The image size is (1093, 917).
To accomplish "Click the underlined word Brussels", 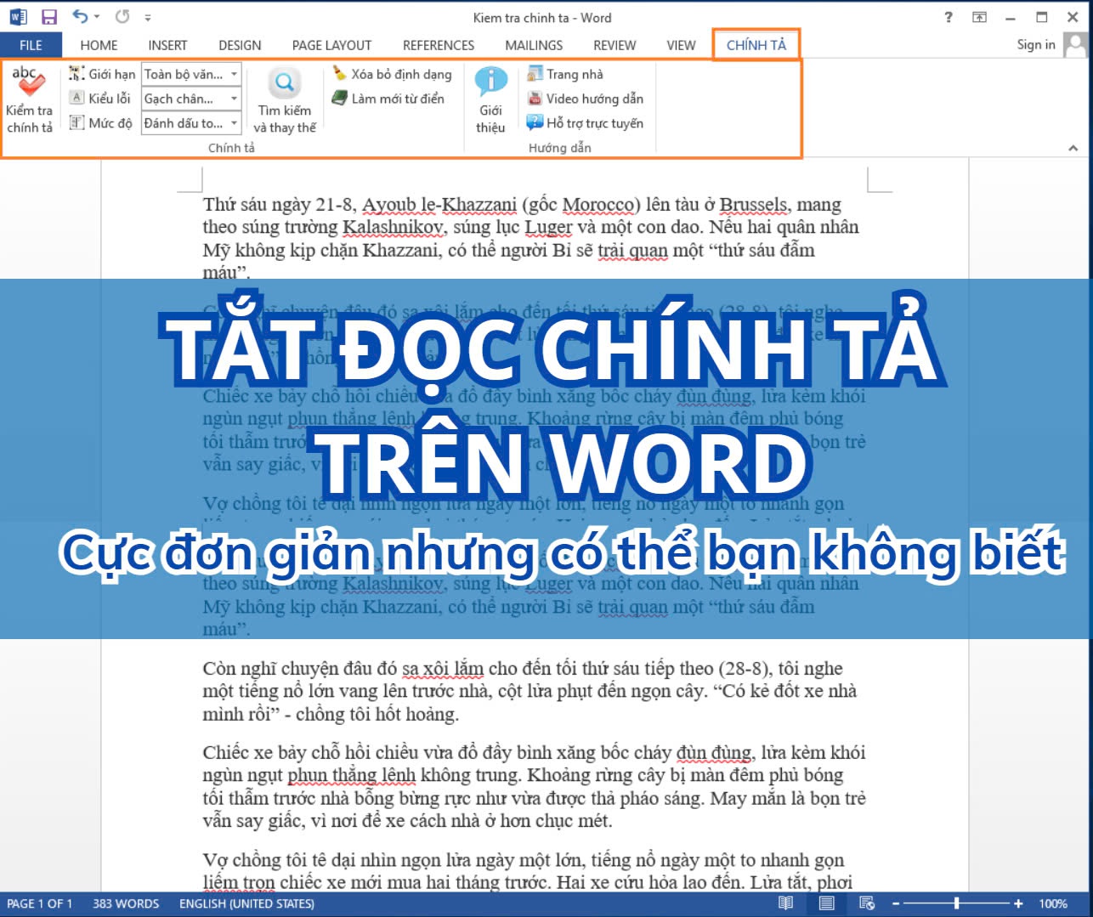I will [753, 205].
